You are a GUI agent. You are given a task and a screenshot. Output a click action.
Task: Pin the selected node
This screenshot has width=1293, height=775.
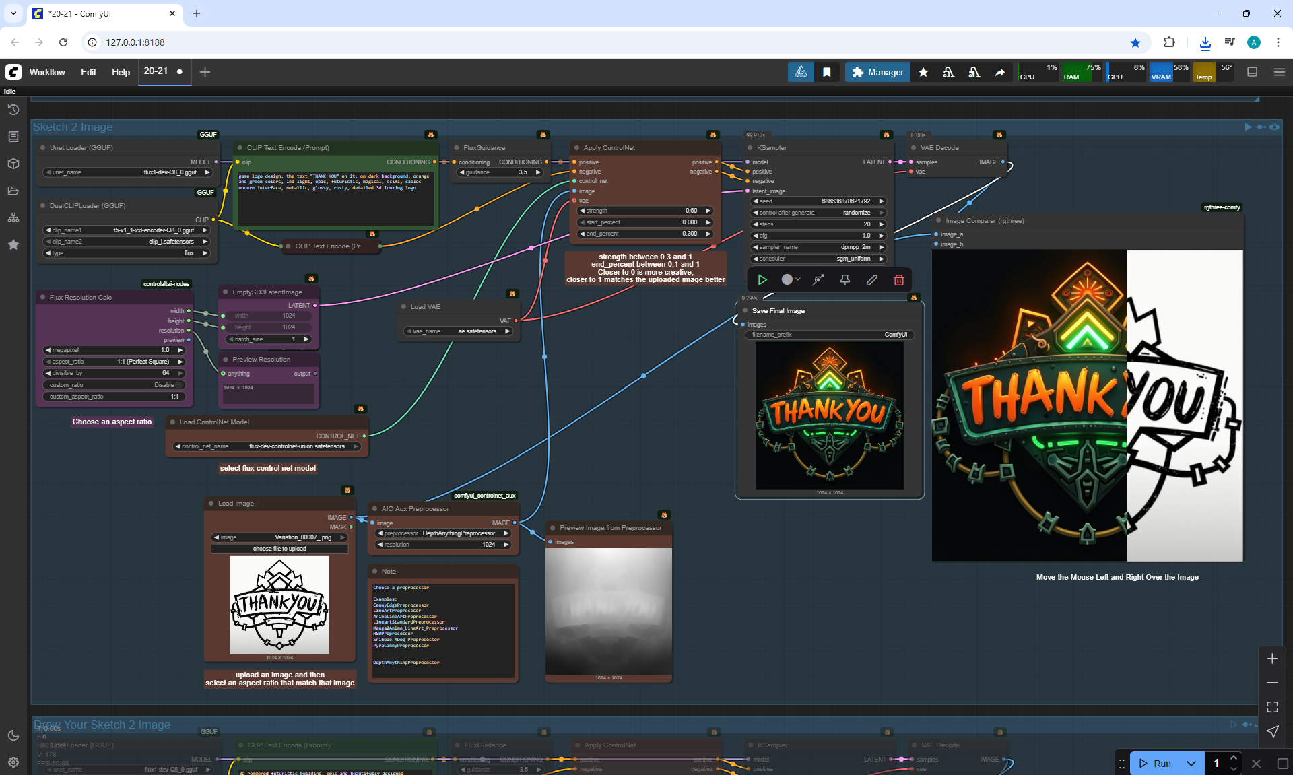coord(844,279)
